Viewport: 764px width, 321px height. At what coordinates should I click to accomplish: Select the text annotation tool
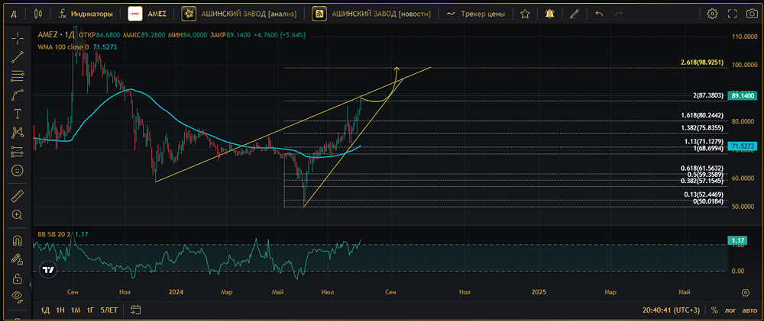18,114
